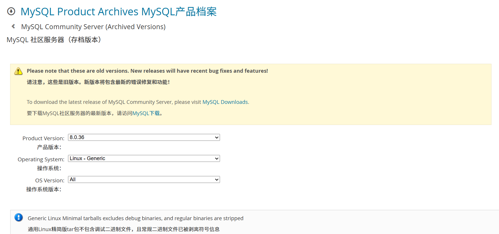Click the MySQL 社区服务器（存档版本）subtitle

click(x=54, y=40)
